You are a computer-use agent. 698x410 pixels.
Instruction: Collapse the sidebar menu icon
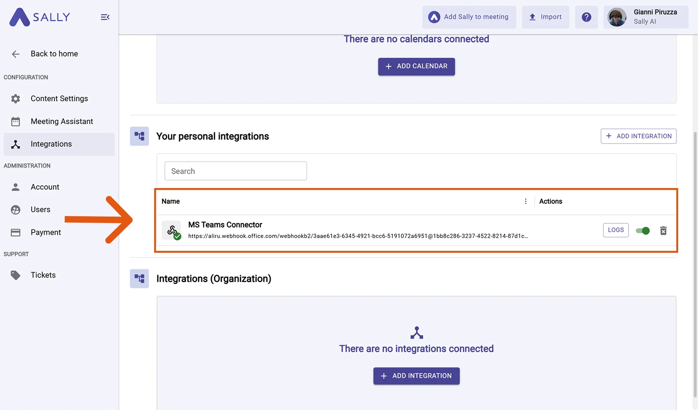105,17
